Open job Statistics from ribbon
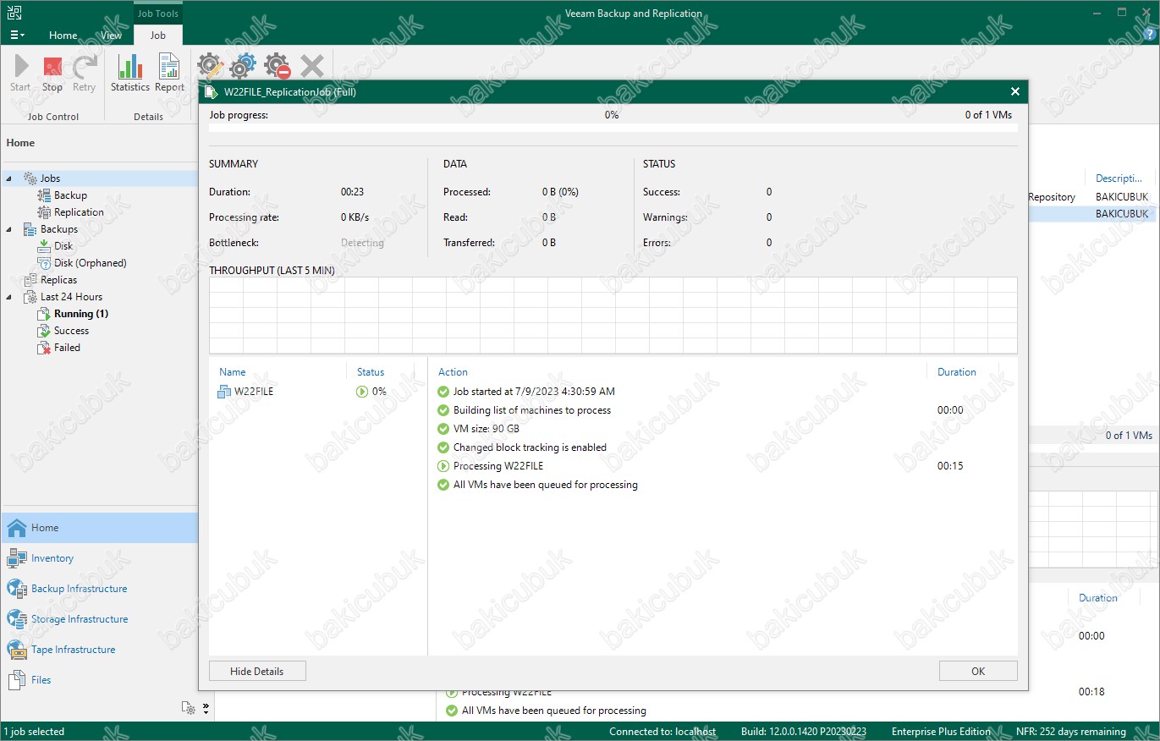The image size is (1160, 741). click(x=130, y=74)
